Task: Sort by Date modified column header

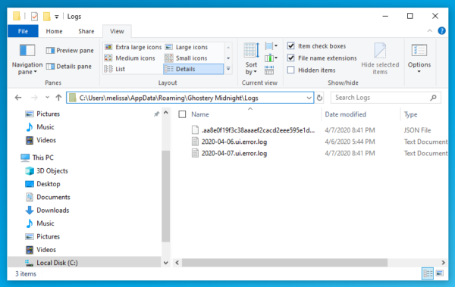Action: tap(345, 114)
